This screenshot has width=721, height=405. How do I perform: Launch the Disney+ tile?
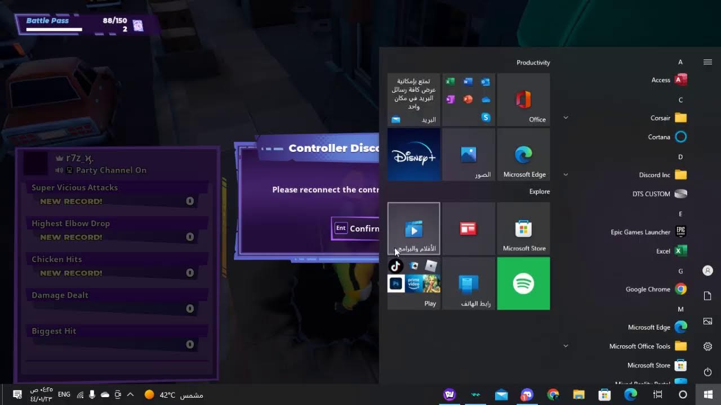click(414, 155)
